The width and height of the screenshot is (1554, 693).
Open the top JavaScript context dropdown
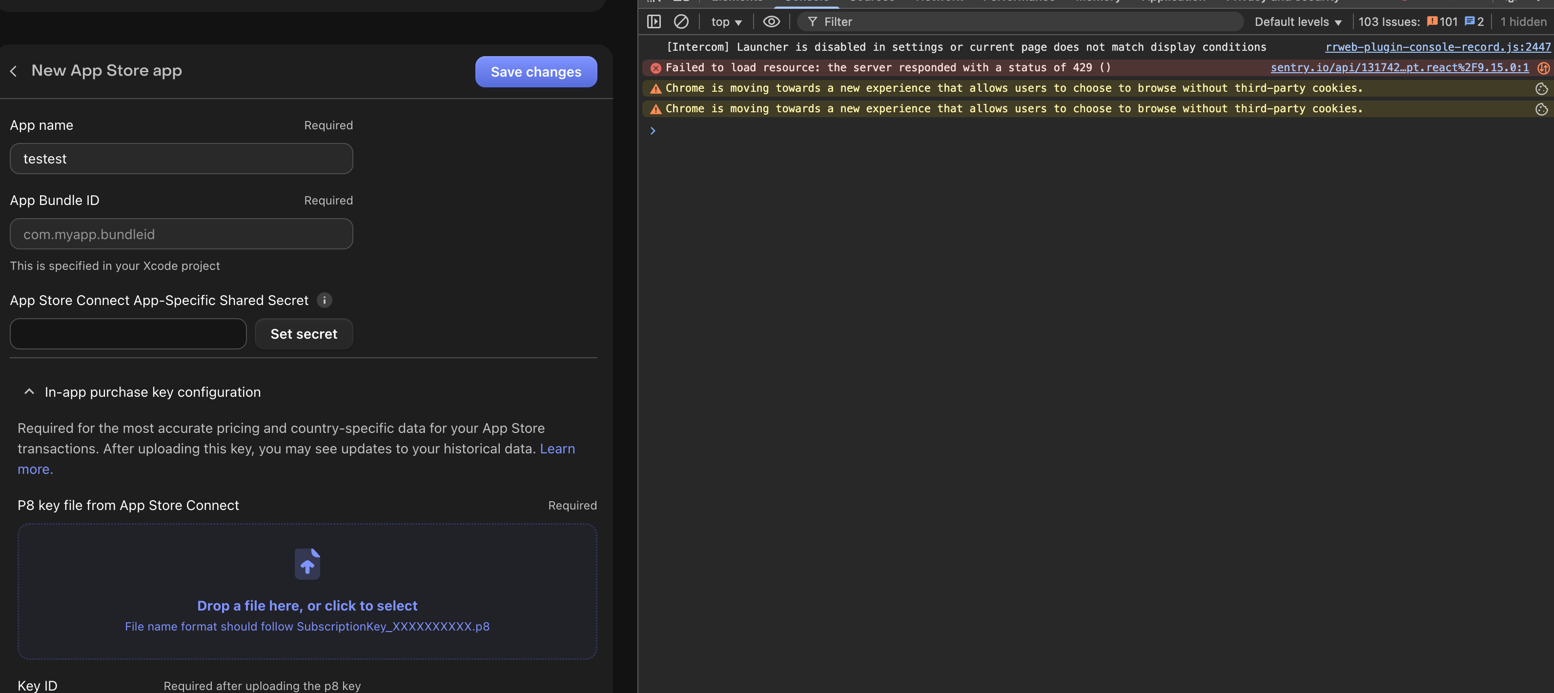tap(726, 21)
